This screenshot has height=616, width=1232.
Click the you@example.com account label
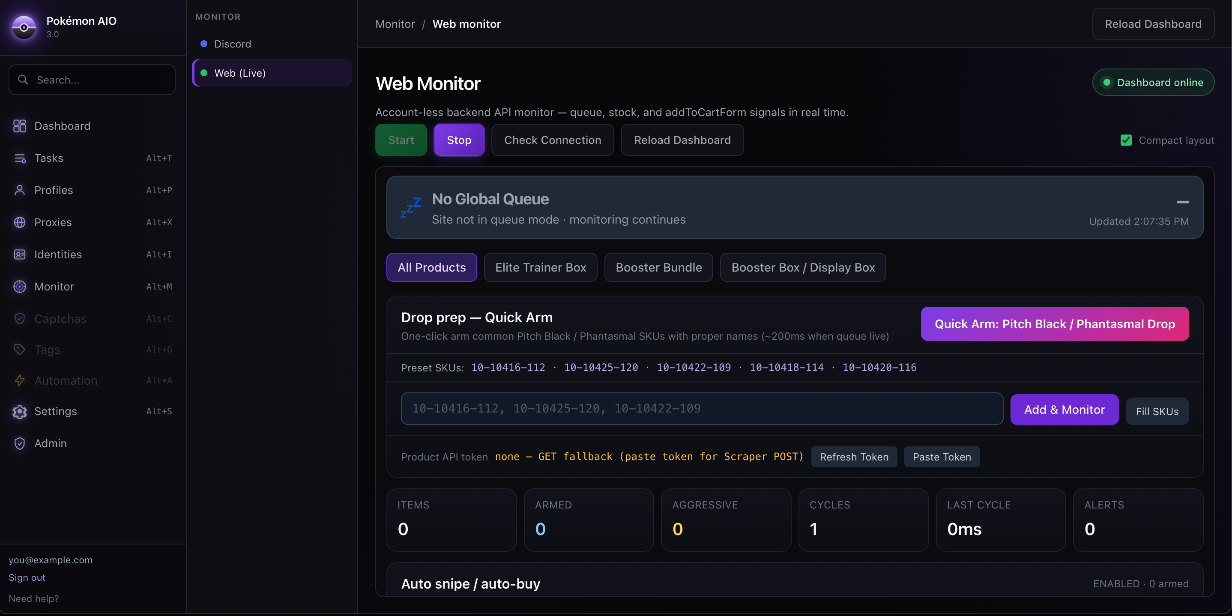50,559
